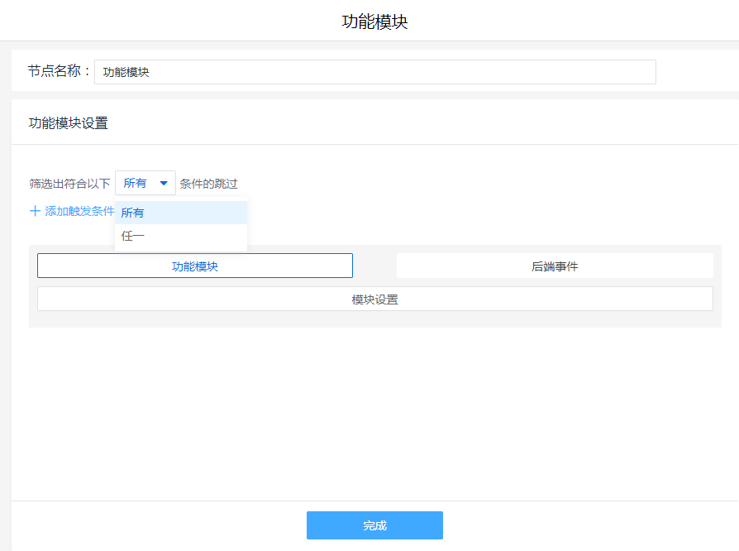Click empty white area above 完成 button
739x551 pixels.
click(374, 414)
